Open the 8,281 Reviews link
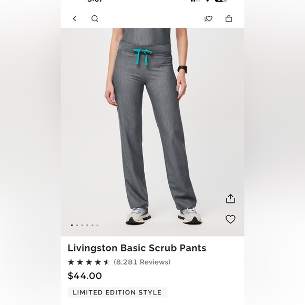The image size is (305, 305). [142, 262]
